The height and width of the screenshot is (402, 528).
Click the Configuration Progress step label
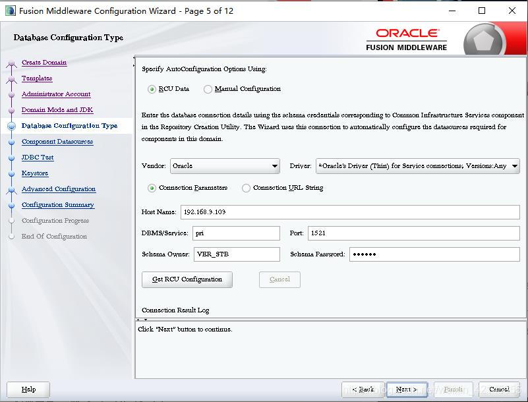click(55, 221)
